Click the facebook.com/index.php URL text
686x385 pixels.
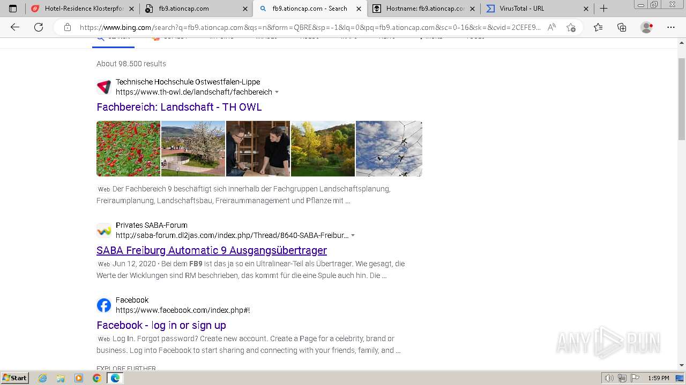[183, 310]
